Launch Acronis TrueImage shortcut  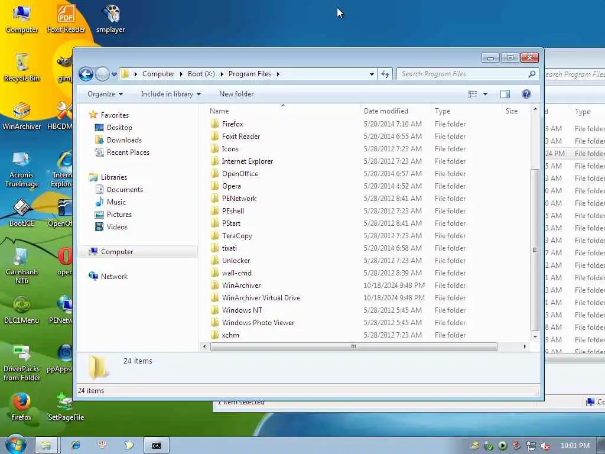point(22,169)
